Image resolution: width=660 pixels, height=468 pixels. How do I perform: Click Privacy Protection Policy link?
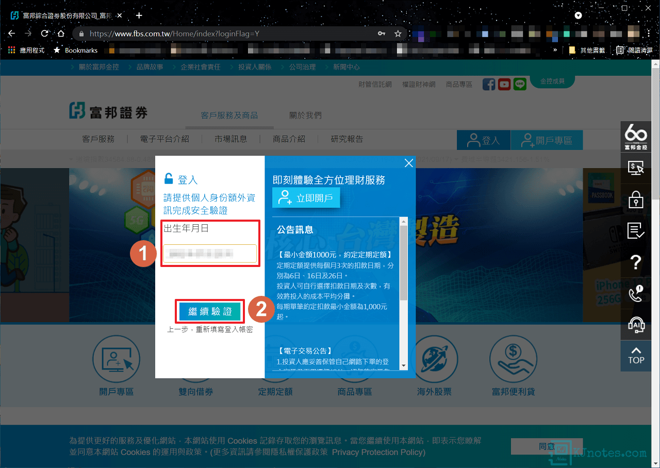[x=379, y=452]
